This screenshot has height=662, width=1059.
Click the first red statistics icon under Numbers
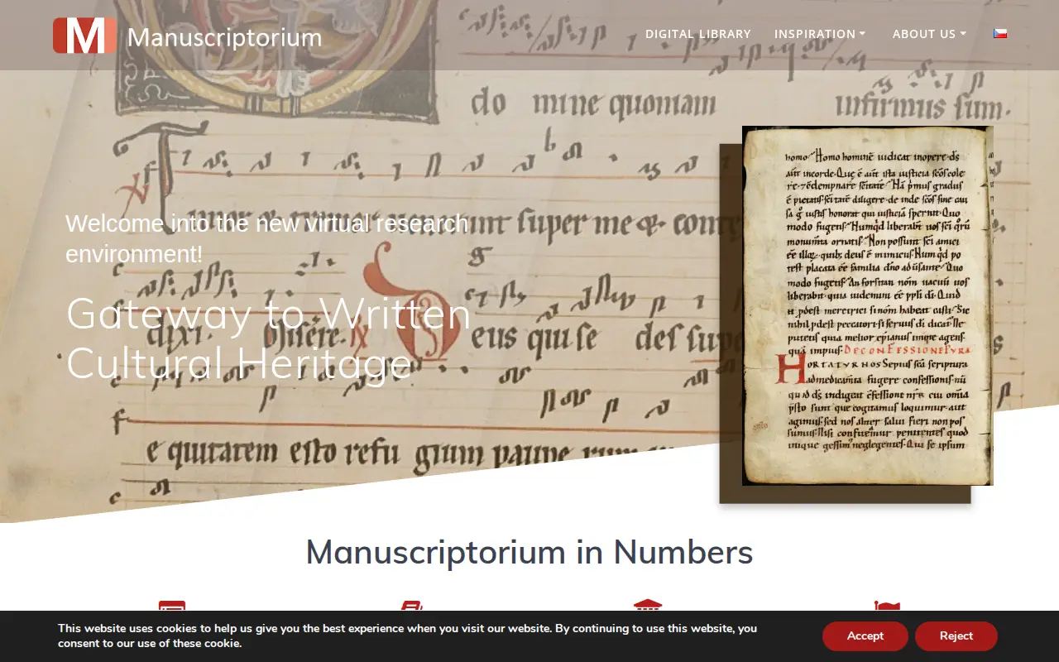point(172,607)
